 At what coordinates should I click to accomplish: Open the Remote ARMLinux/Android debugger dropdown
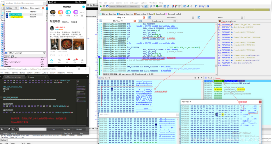125,6
